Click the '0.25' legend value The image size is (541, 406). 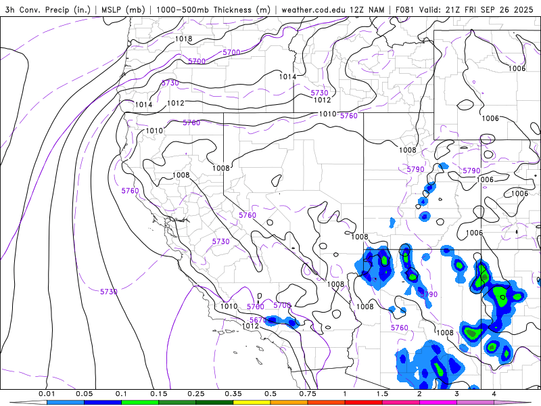[x=196, y=394]
